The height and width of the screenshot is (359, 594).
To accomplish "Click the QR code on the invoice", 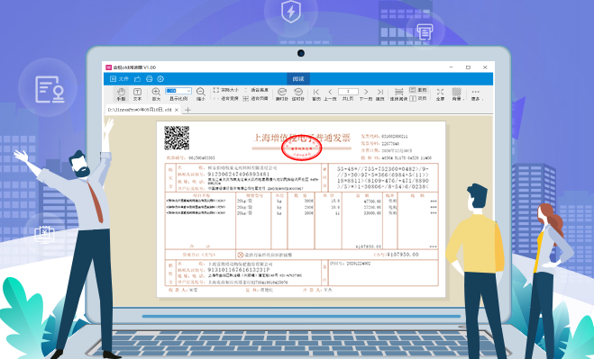I will 177,138.
